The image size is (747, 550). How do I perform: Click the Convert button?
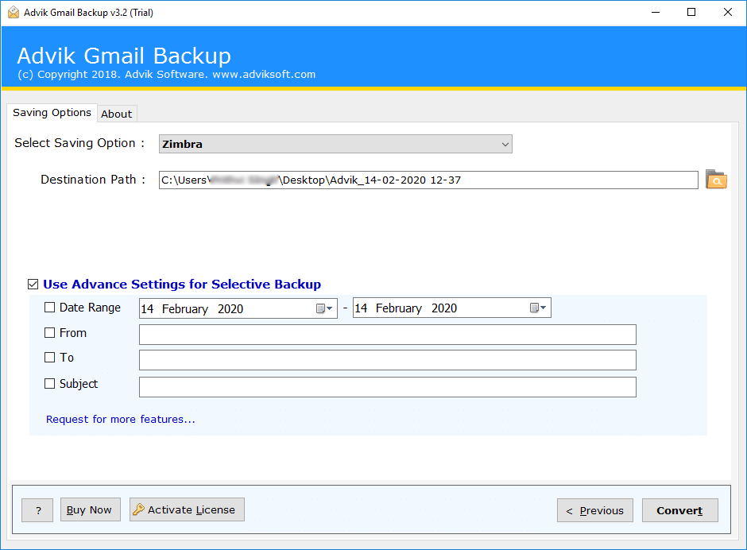coord(679,510)
